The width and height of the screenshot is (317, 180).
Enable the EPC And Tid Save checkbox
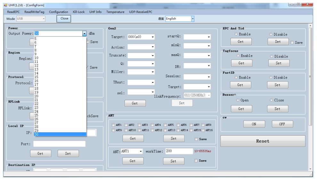[x=292, y=42]
